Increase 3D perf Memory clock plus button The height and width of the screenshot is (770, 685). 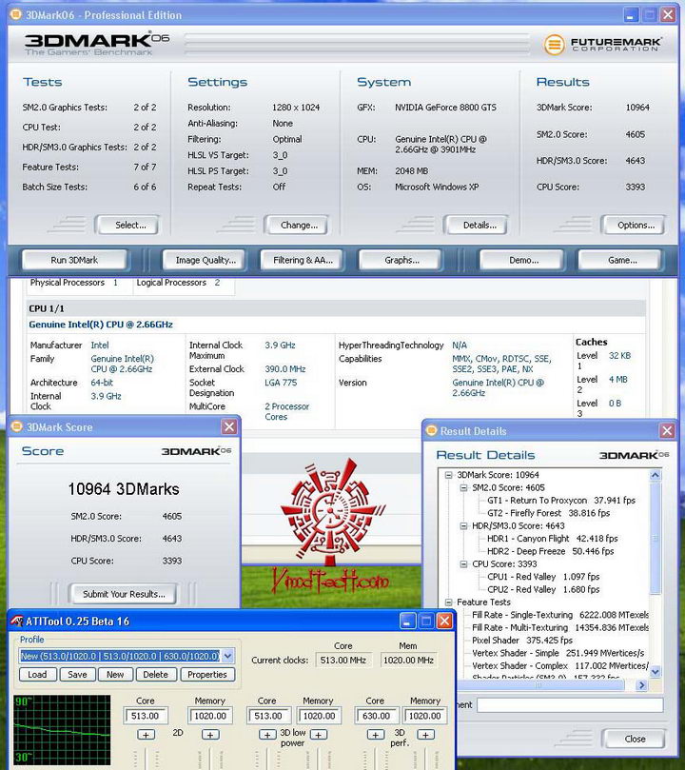click(425, 735)
